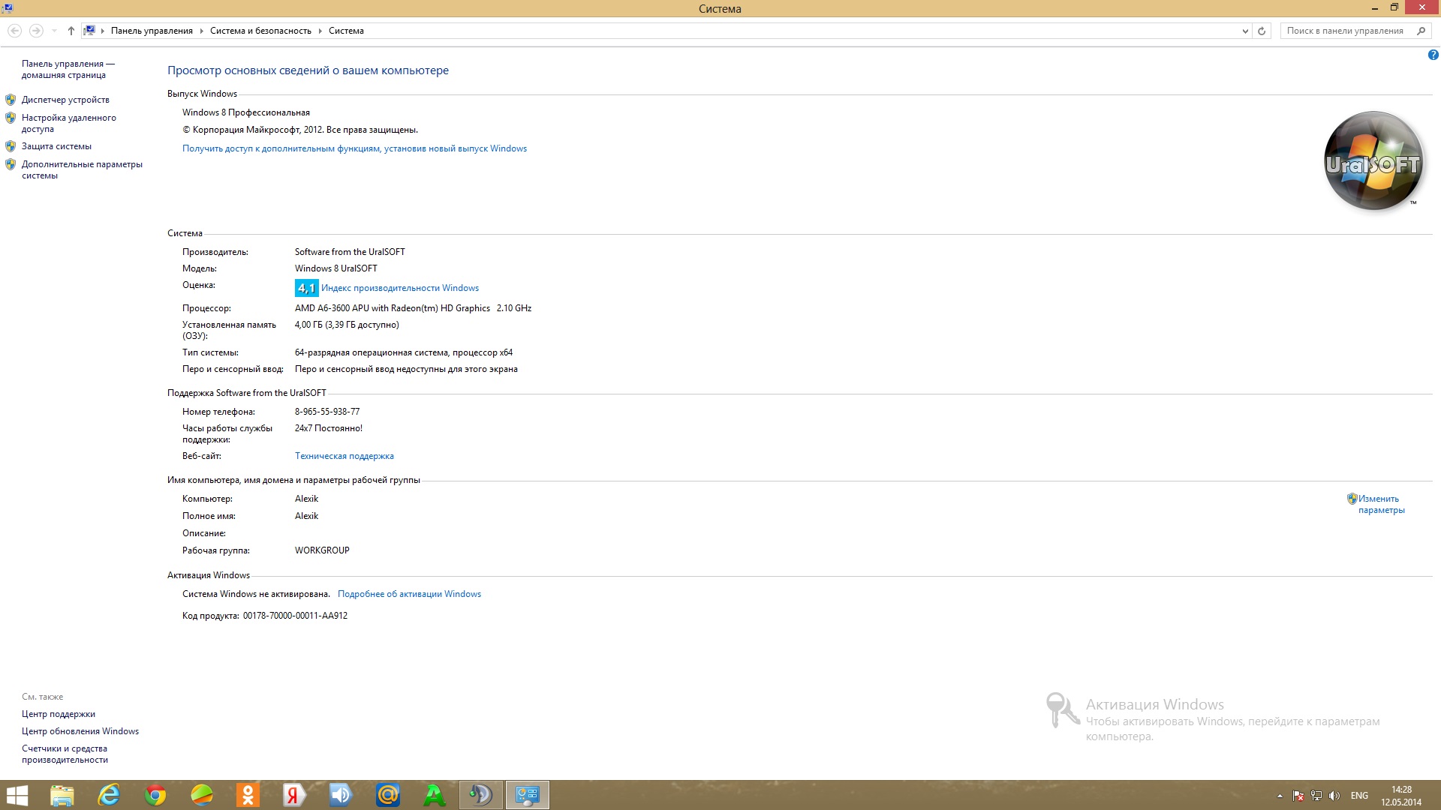1441x810 pixels.
Task: Click volume speaker in system tray
Action: 1334,796
